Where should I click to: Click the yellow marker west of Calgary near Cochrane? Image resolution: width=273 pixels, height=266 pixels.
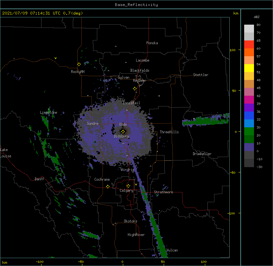[108, 186]
